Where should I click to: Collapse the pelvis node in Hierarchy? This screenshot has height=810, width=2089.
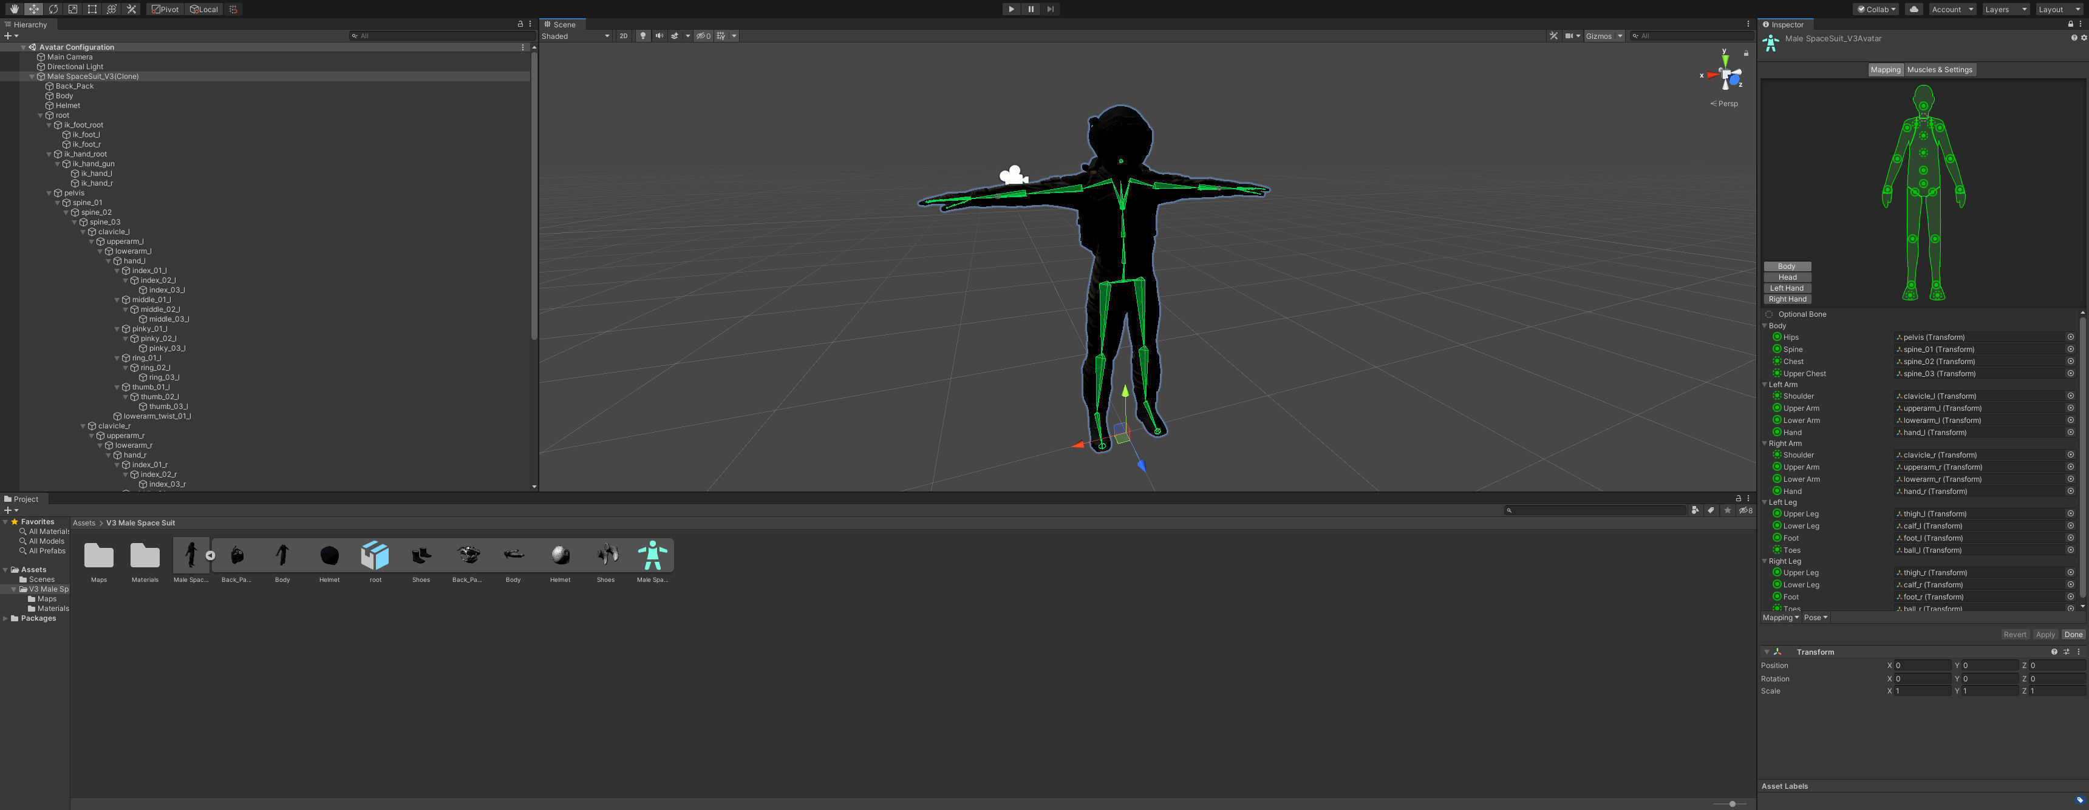49,193
